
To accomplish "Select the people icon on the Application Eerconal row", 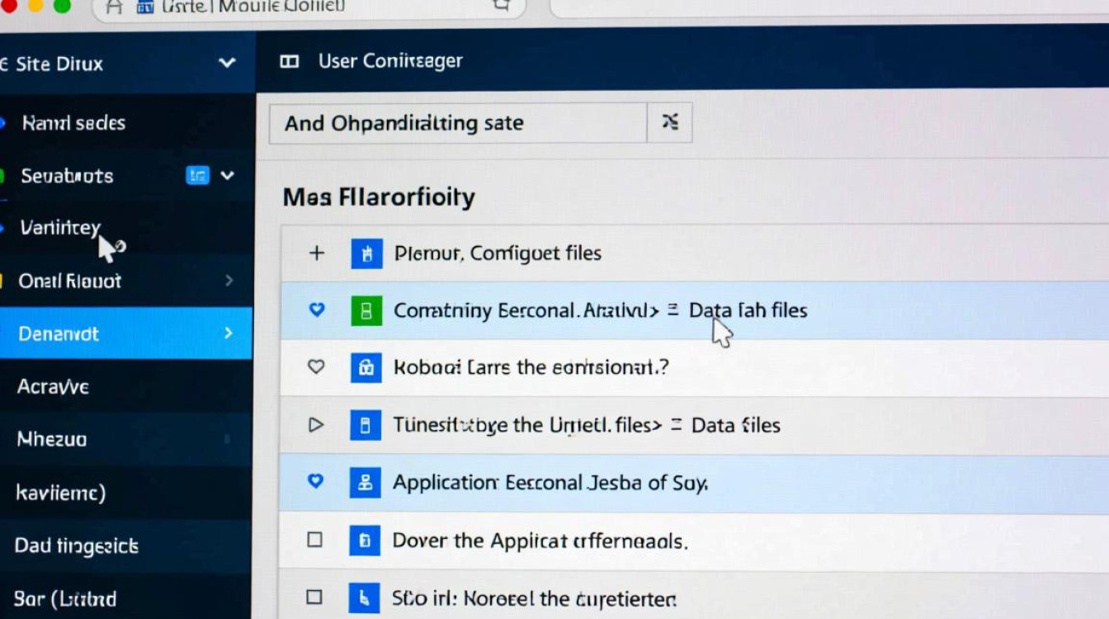I will point(366,482).
